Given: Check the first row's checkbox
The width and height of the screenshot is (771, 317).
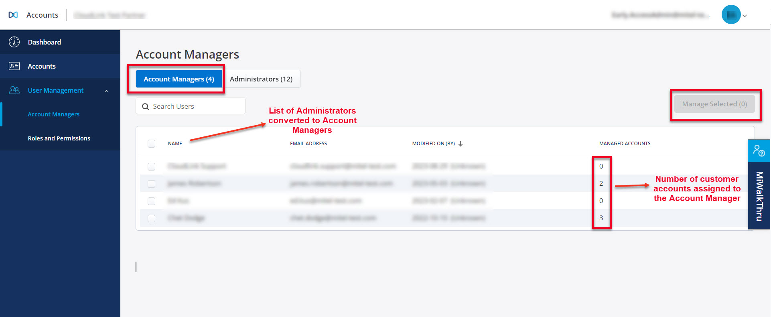Looking at the screenshot, I should pos(151,166).
